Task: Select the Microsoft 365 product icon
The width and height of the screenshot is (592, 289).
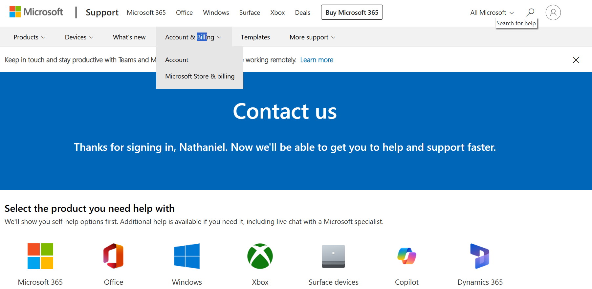Action: point(40,256)
